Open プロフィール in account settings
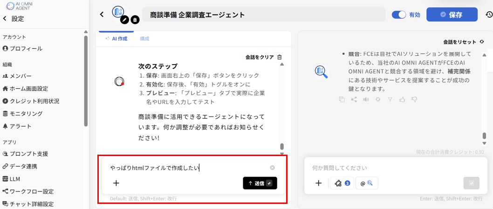The height and width of the screenshot is (209, 493). pyautogui.click(x=22, y=49)
